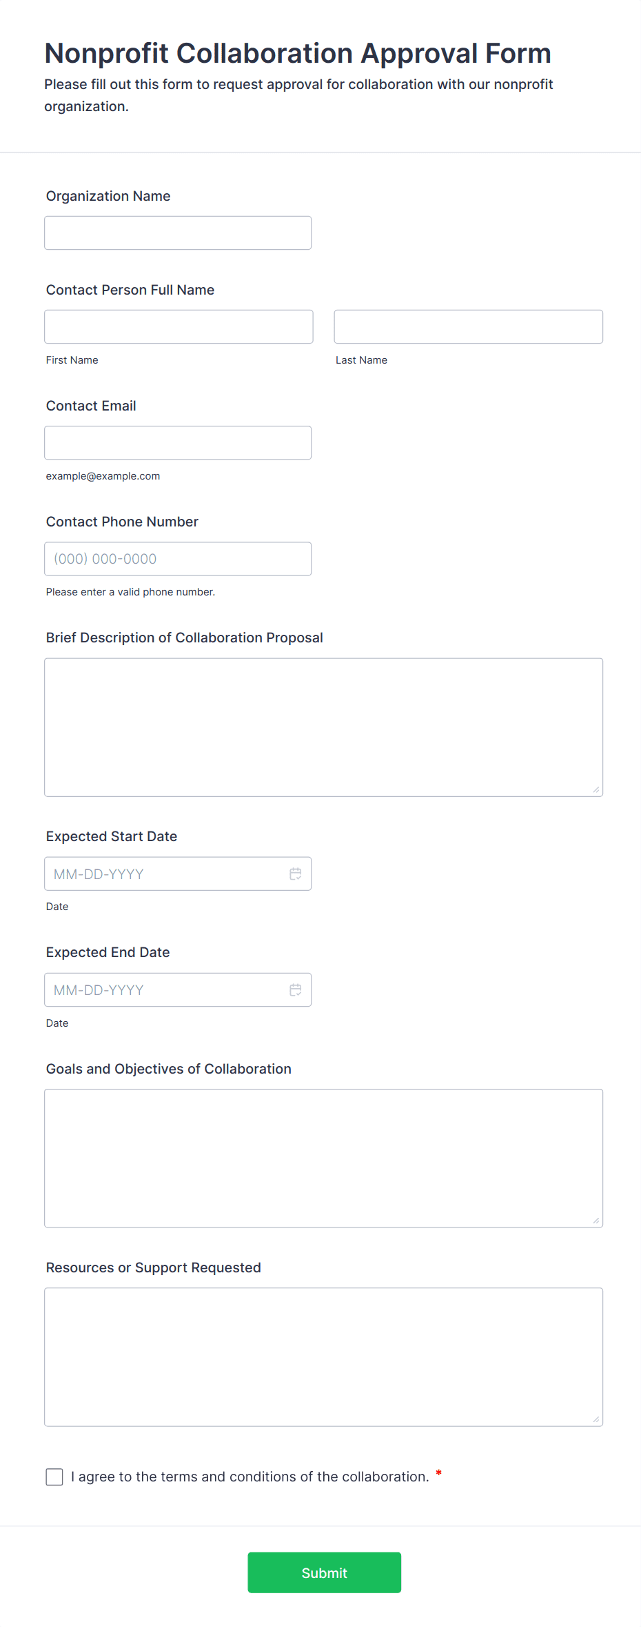The height and width of the screenshot is (1627, 641).
Task: Click the Expected Start Date MM-DD-YYYY placeholder text
Action: point(99,874)
